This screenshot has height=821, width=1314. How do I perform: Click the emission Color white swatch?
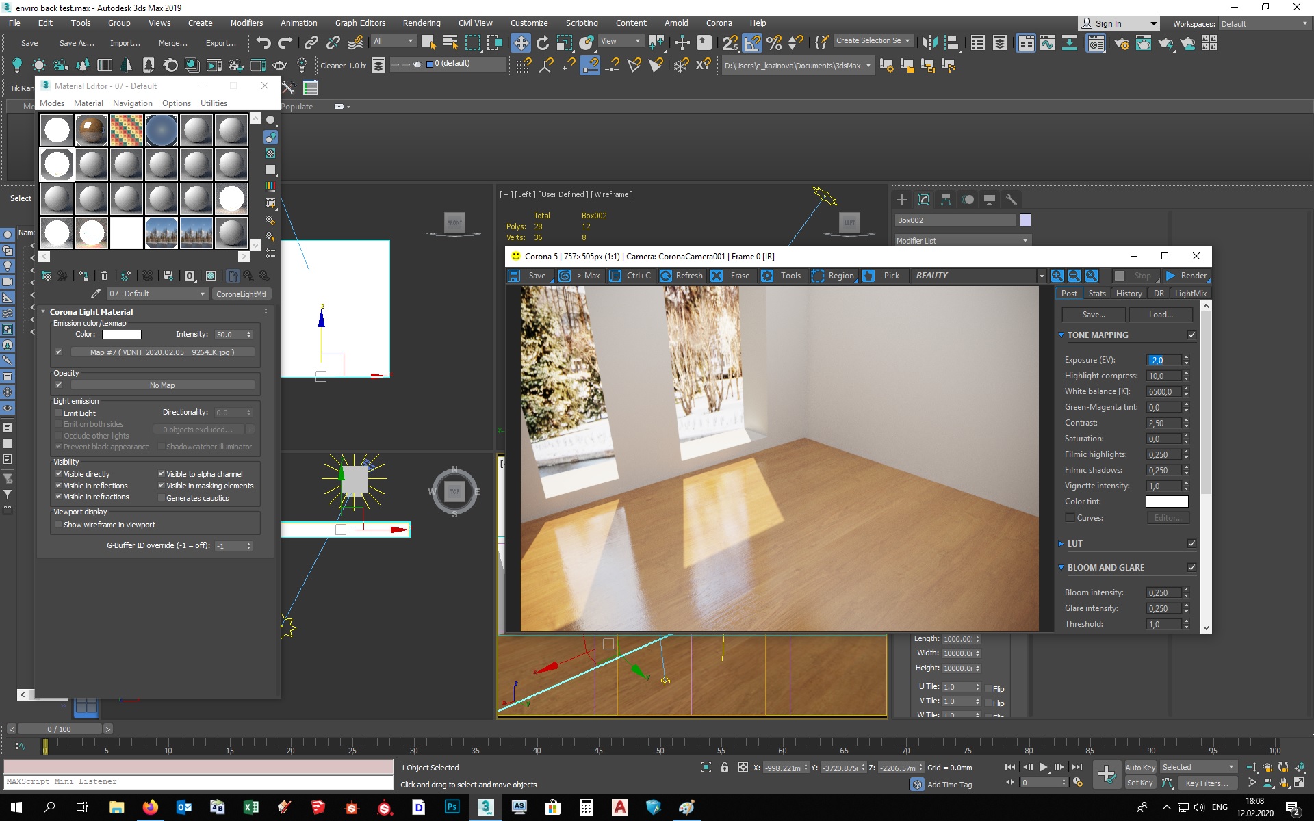(122, 335)
